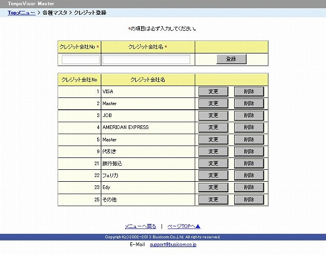Follow the メニューへ戻る link
The width and height of the screenshot is (326, 256).
(140, 226)
